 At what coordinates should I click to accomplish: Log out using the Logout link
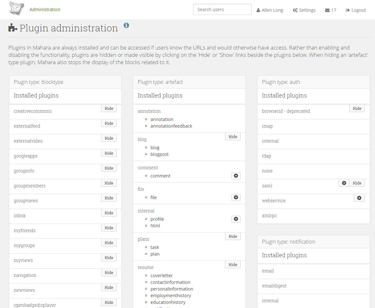click(x=356, y=10)
